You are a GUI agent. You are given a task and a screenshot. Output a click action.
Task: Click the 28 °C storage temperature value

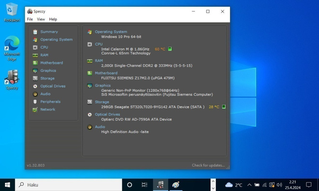[214, 107]
